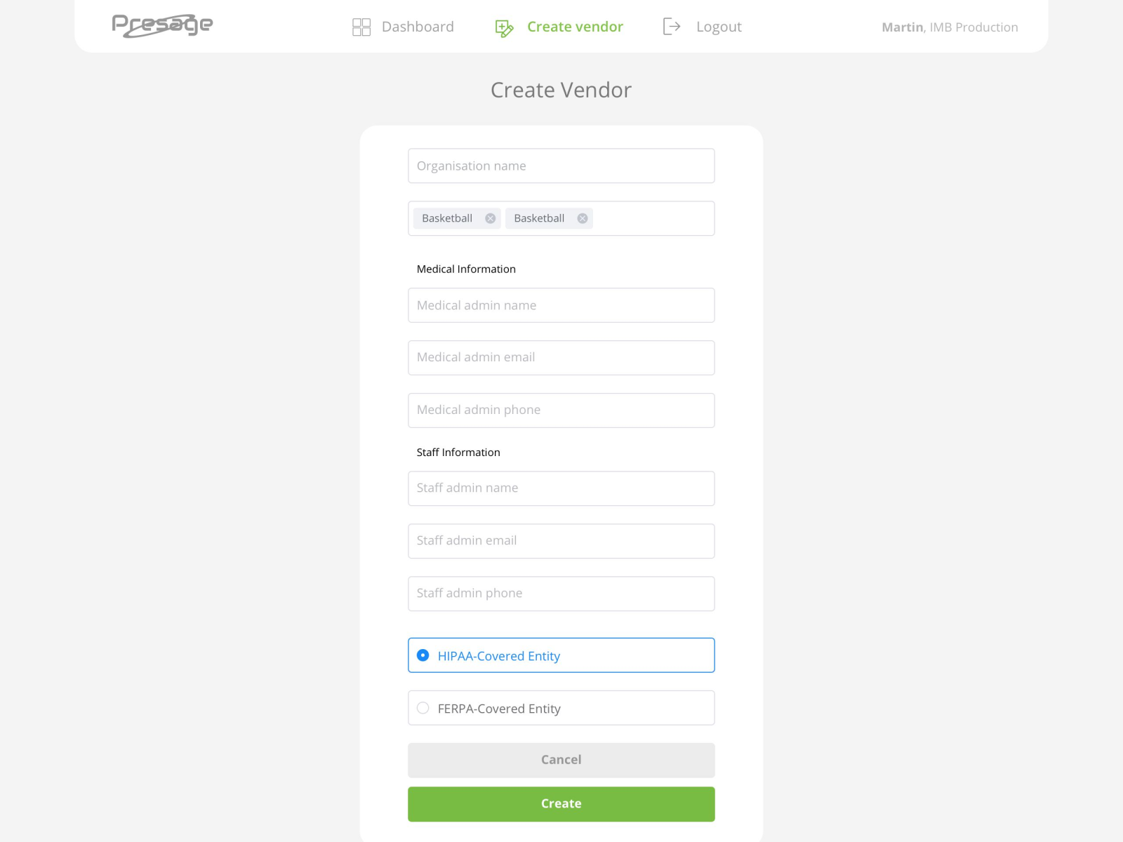Screen dimensions: 1123x842
Task: Switch to Create vendor section
Action: [575, 27]
